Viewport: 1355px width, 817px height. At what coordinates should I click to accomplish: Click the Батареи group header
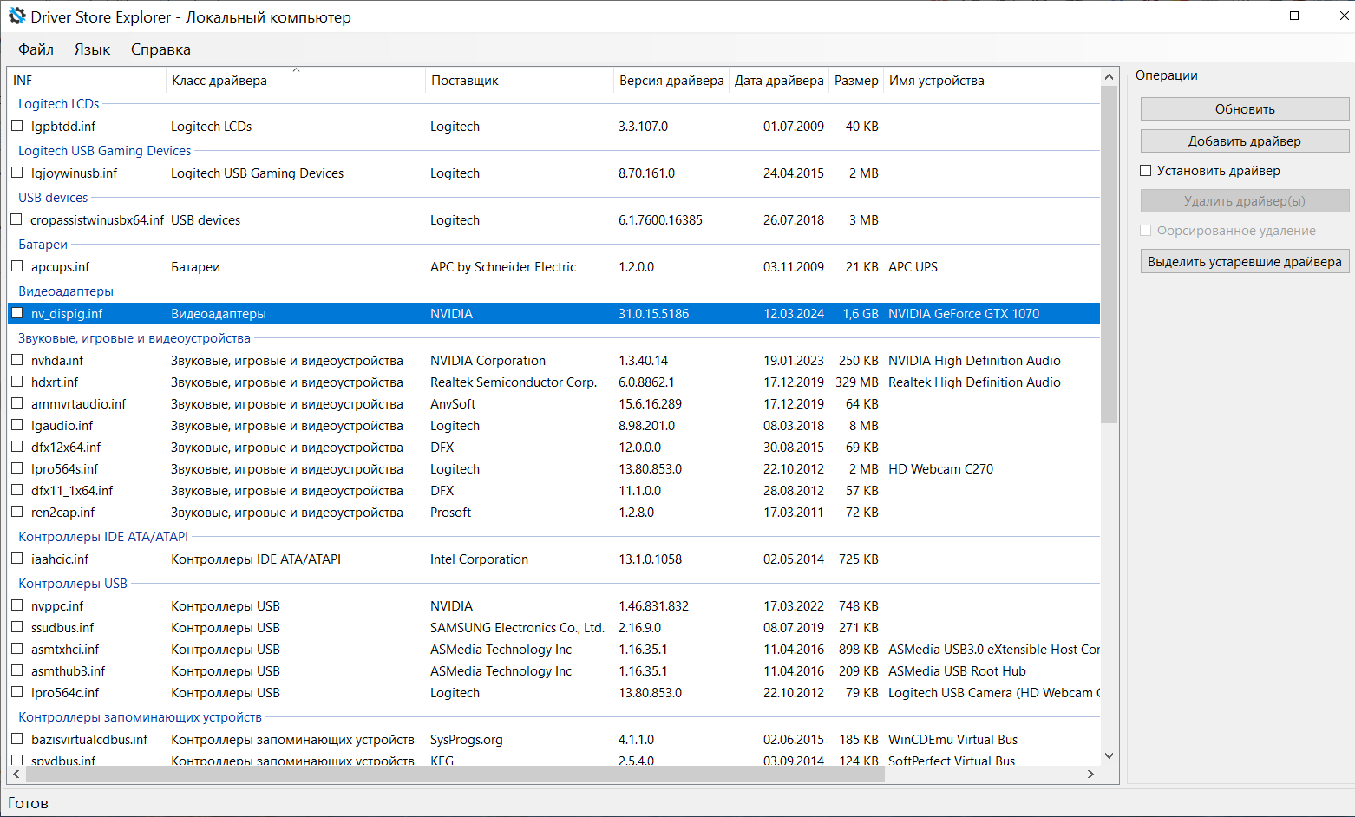(x=43, y=245)
